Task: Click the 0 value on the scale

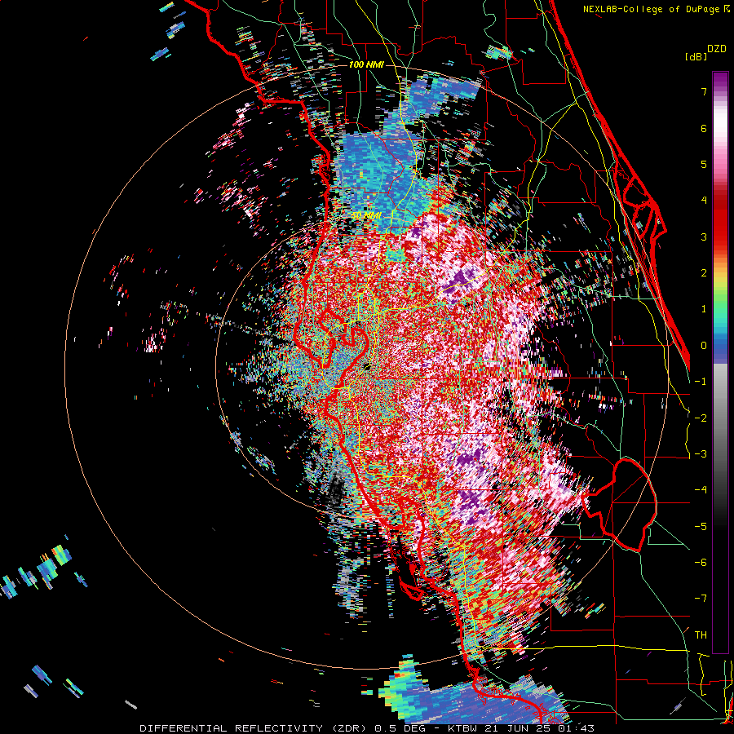Action: [x=704, y=346]
